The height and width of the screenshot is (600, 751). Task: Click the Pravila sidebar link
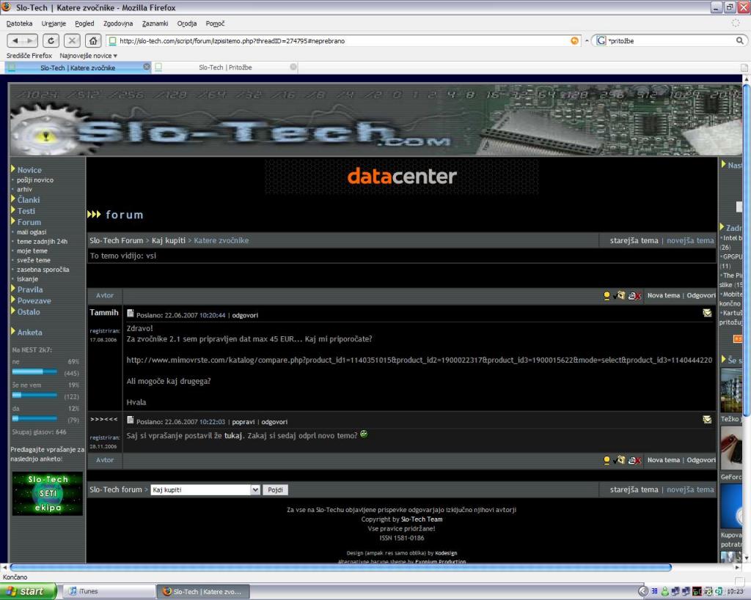(x=29, y=289)
